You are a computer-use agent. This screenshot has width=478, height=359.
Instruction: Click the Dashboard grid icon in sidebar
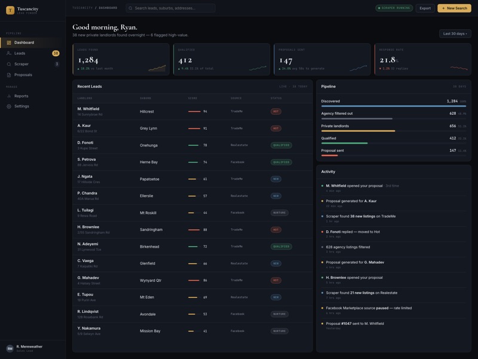point(9,42)
